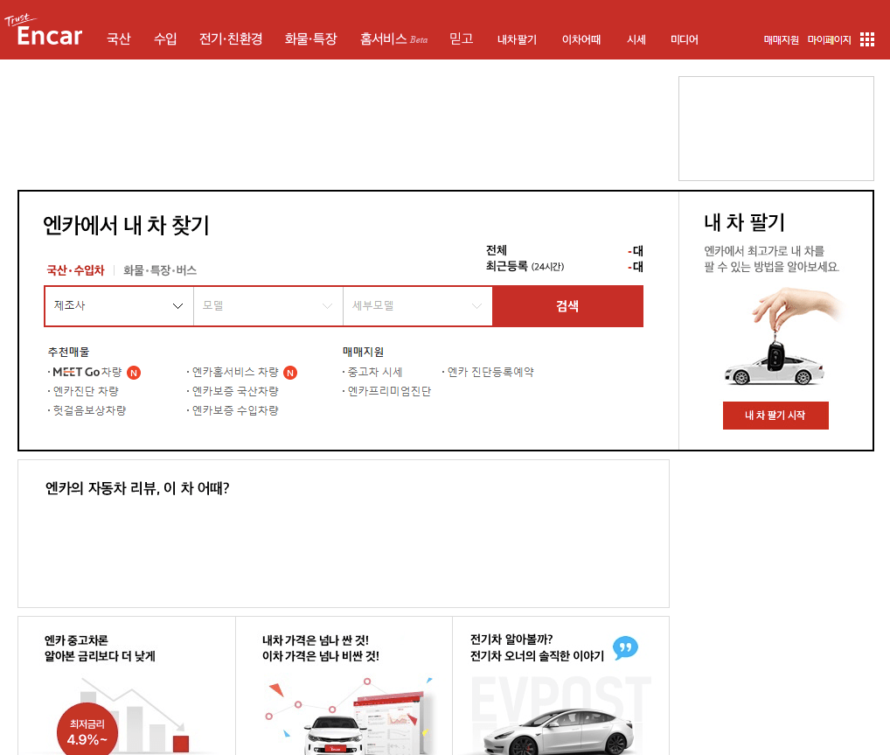Open the 엔카홈서비스 차량 link
This screenshot has height=755, width=890.
tap(235, 372)
